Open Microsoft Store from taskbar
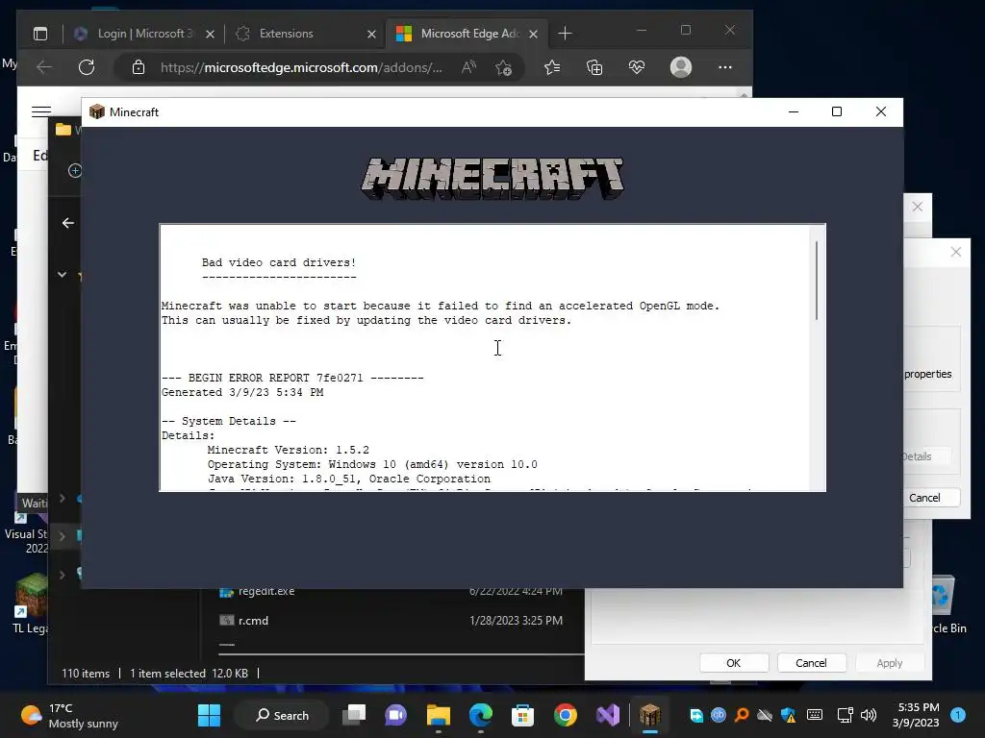 click(522, 715)
